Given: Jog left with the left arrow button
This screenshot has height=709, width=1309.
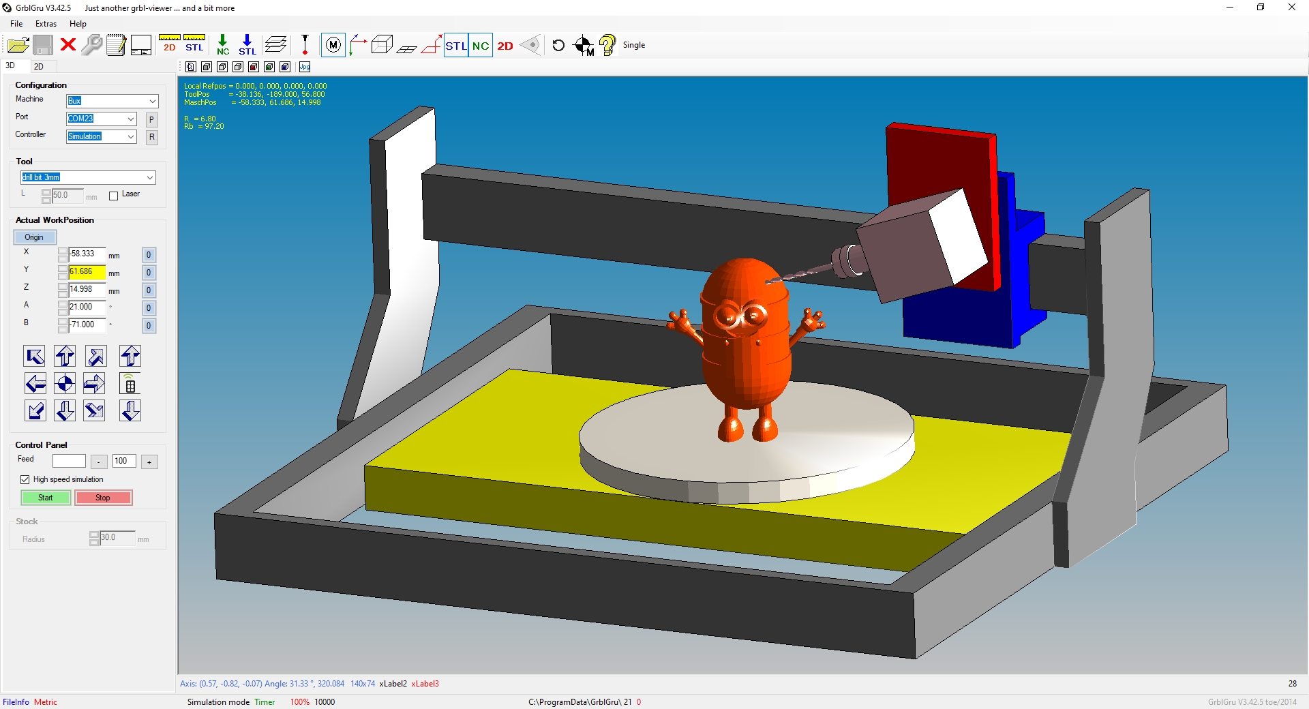Looking at the screenshot, I should click(x=35, y=383).
